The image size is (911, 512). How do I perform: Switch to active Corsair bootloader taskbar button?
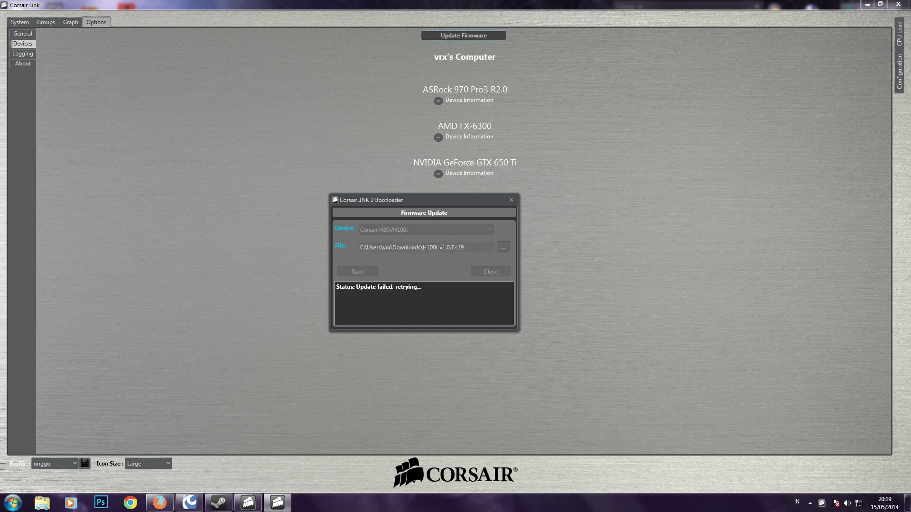click(277, 503)
